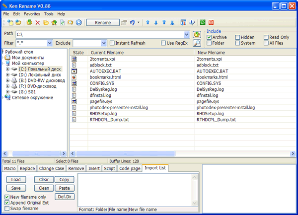Open the undo dropdown arrow in toolbar
Screen dimensions: 298x215
click(139, 22)
